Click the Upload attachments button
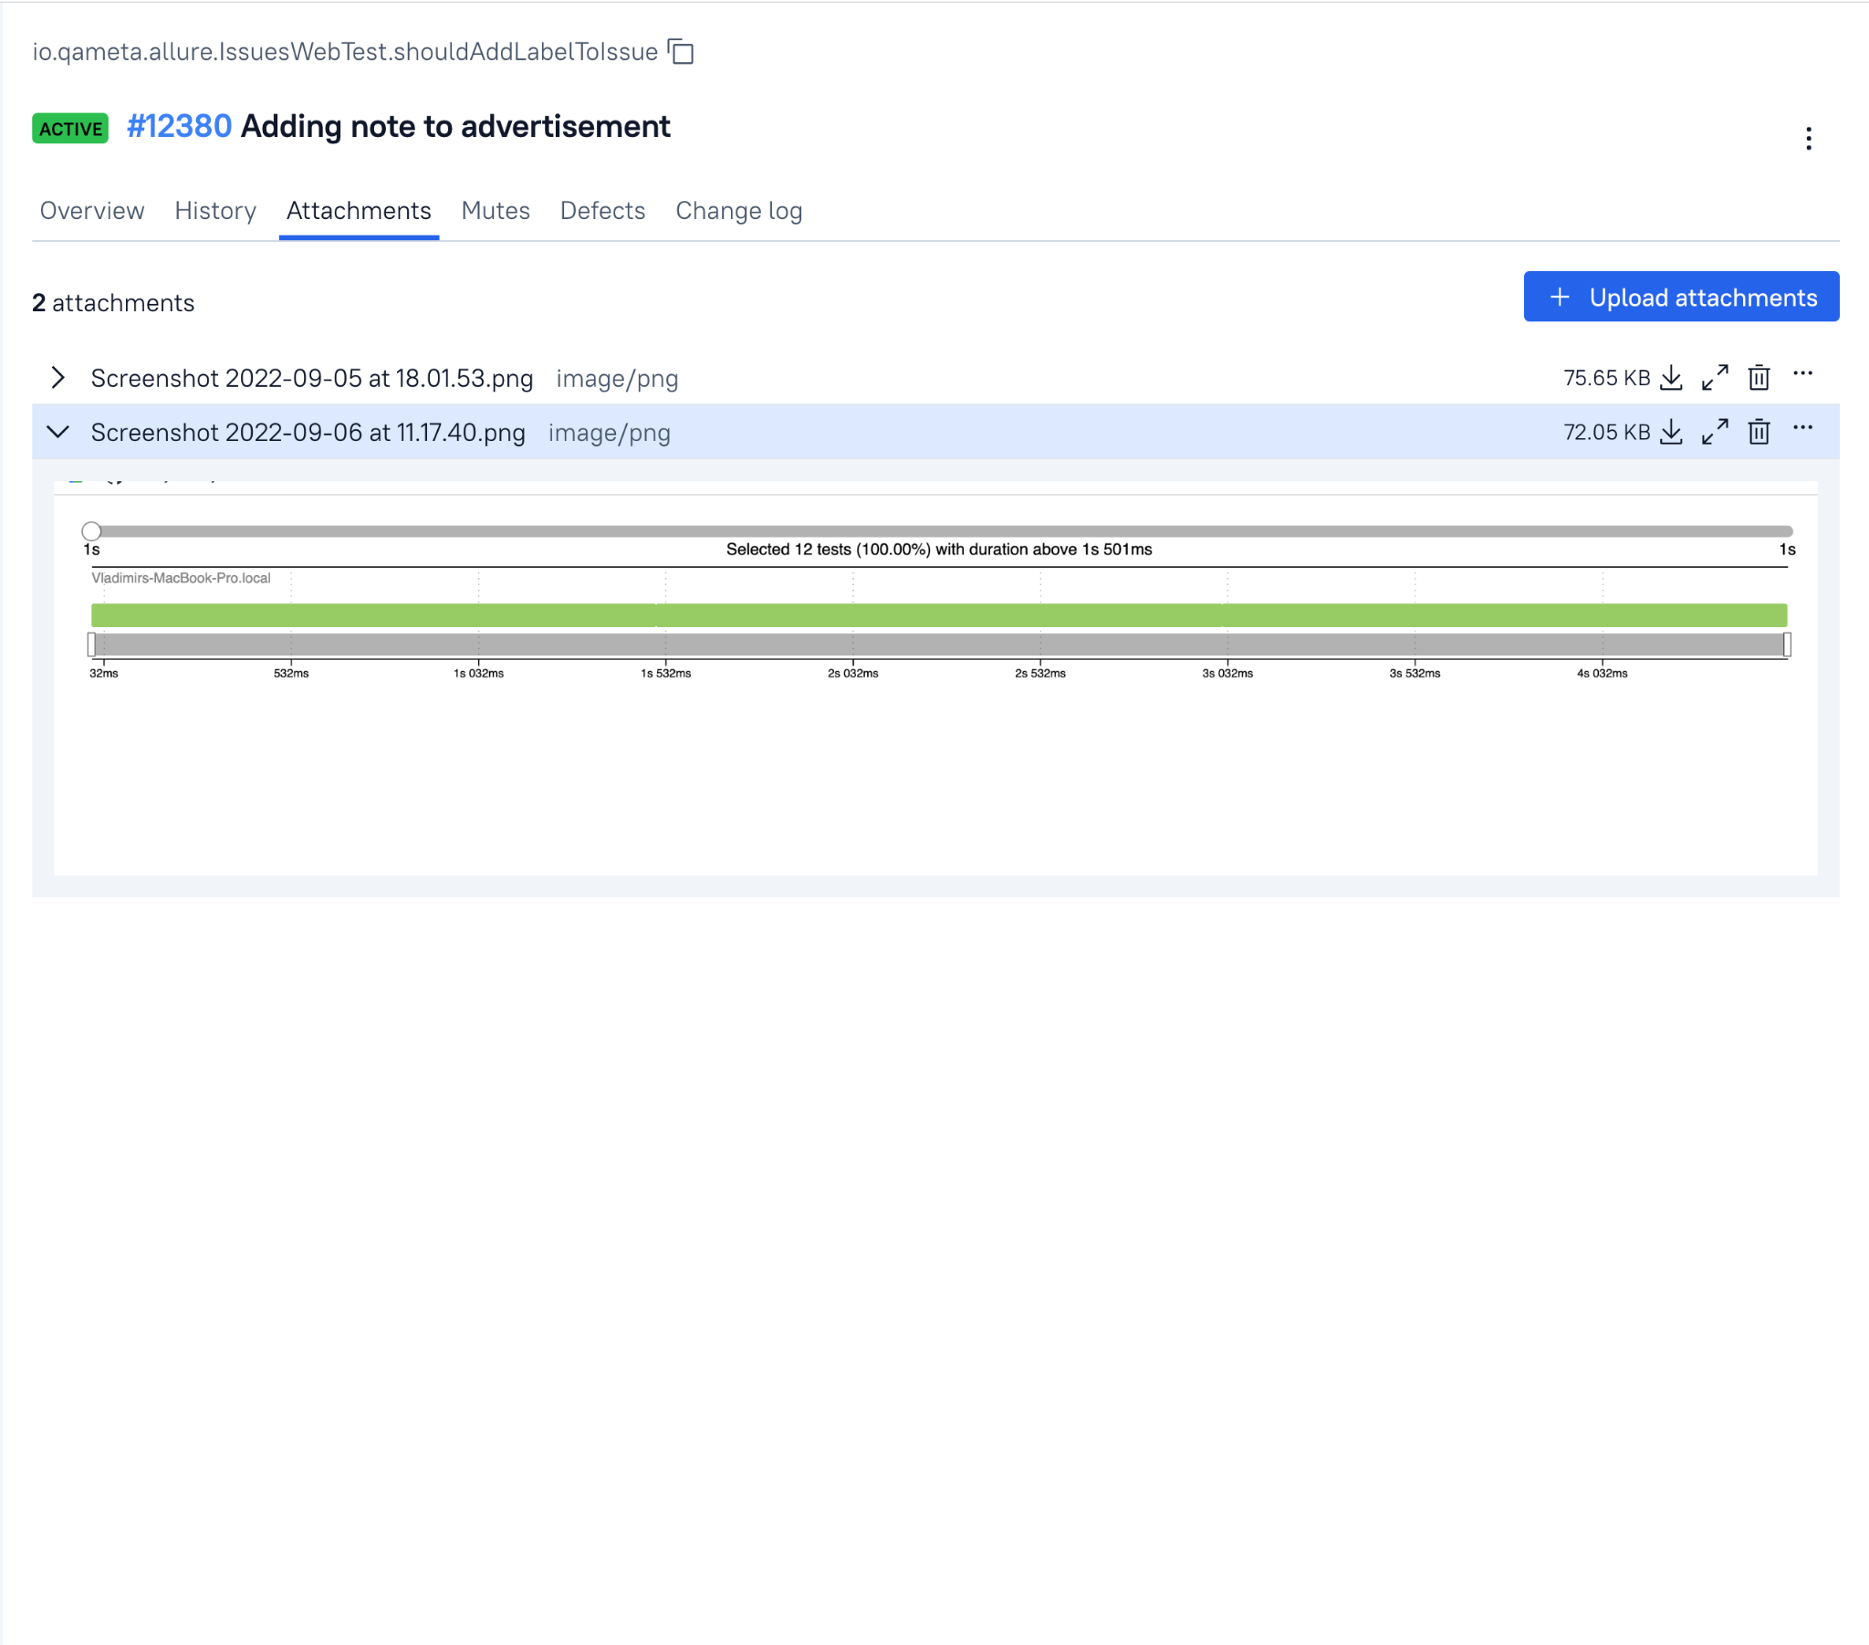This screenshot has height=1645, width=1869. [1681, 298]
